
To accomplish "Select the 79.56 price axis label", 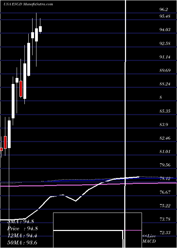I will (x=165, y=165).
